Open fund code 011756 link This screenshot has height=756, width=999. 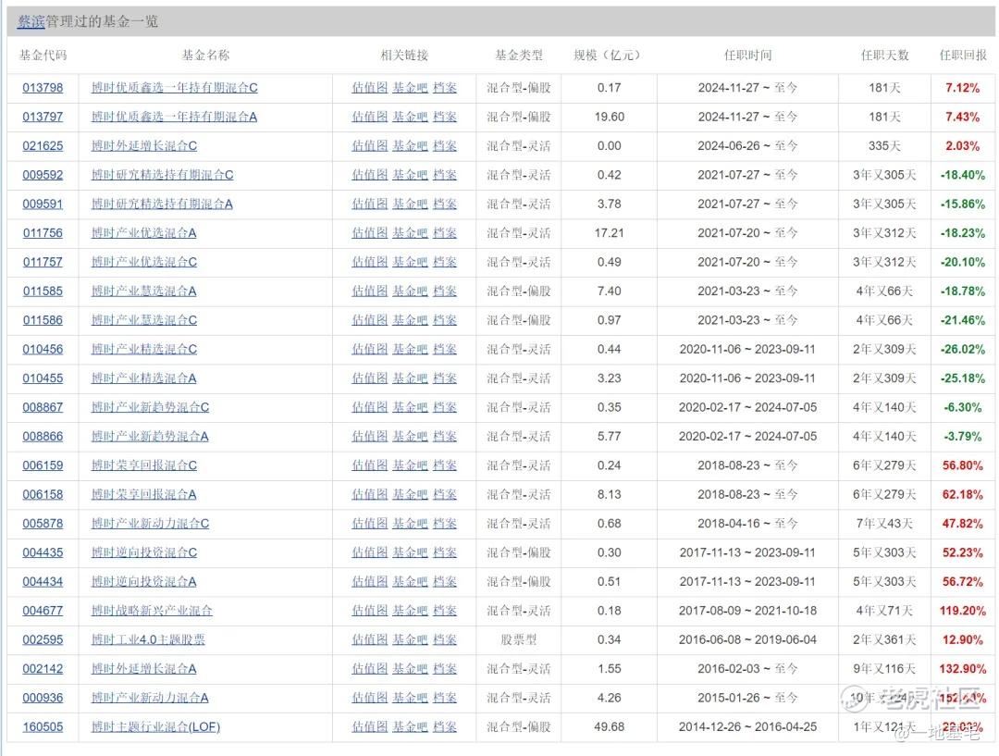pos(43,233)
